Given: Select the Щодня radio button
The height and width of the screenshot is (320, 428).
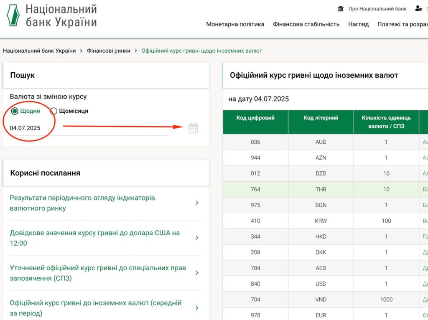Looking at the screenshot, I should point(15,111).
